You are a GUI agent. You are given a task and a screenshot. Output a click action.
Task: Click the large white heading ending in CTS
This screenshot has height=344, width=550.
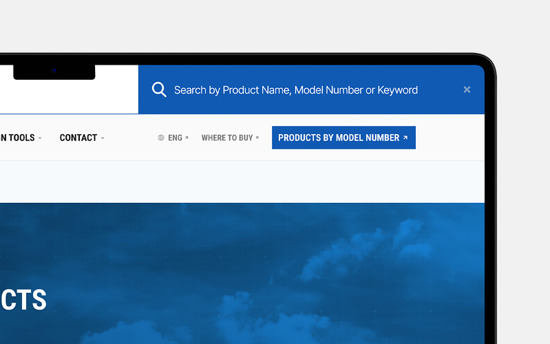pos(23,300)
